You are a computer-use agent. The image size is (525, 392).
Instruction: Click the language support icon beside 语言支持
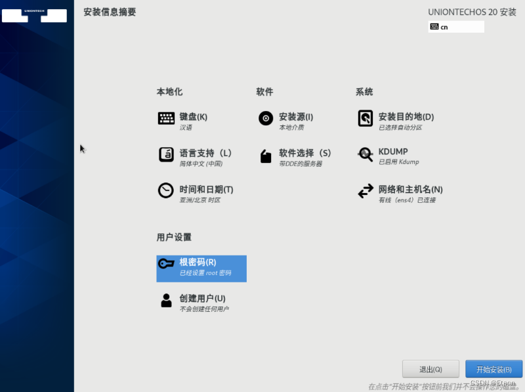click(166, 154)
